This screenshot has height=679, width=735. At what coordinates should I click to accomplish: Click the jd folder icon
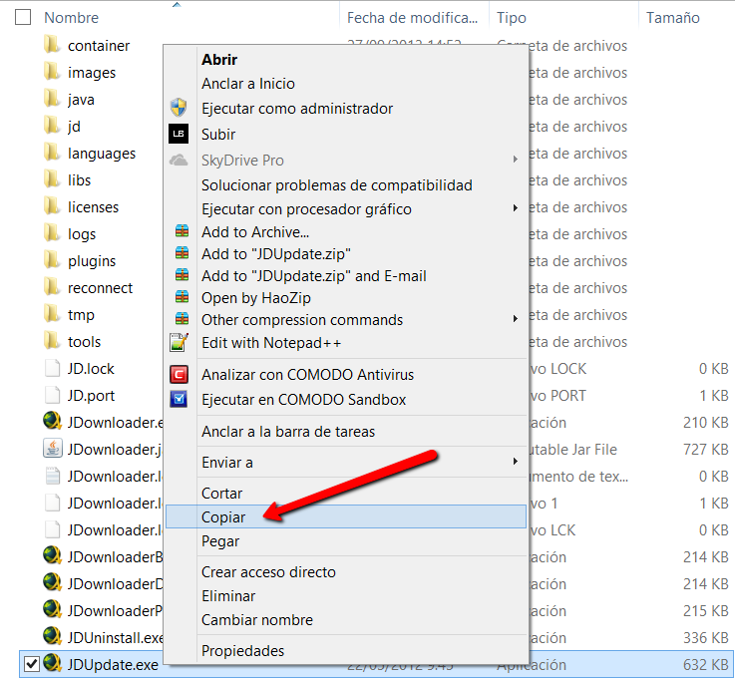52,126
